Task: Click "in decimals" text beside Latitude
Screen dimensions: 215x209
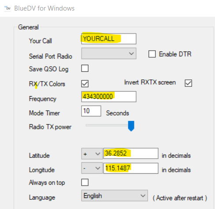Action: click(x=176, y=156)
